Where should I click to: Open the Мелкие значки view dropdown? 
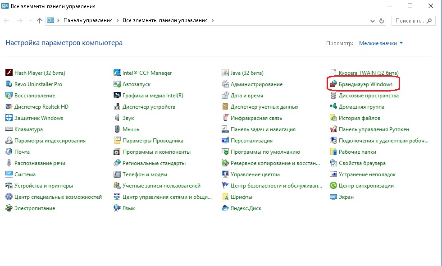381,43
